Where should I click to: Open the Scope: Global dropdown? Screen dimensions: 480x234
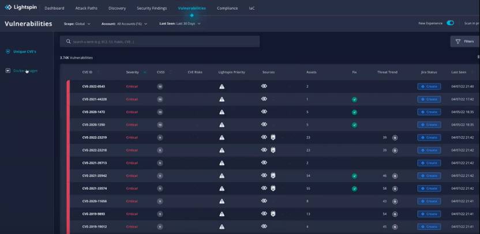coord(77,24)
